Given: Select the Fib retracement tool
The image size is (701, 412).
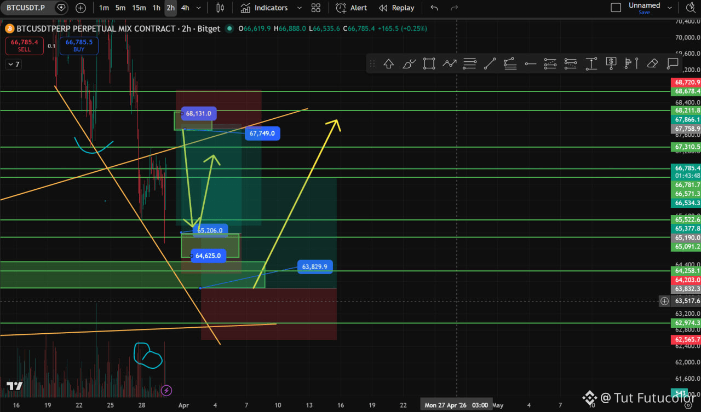Looking at the screenshot, I should click(550, 63).
